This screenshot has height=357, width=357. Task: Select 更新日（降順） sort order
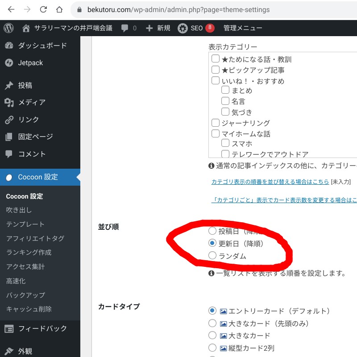[x=212, y=243]
